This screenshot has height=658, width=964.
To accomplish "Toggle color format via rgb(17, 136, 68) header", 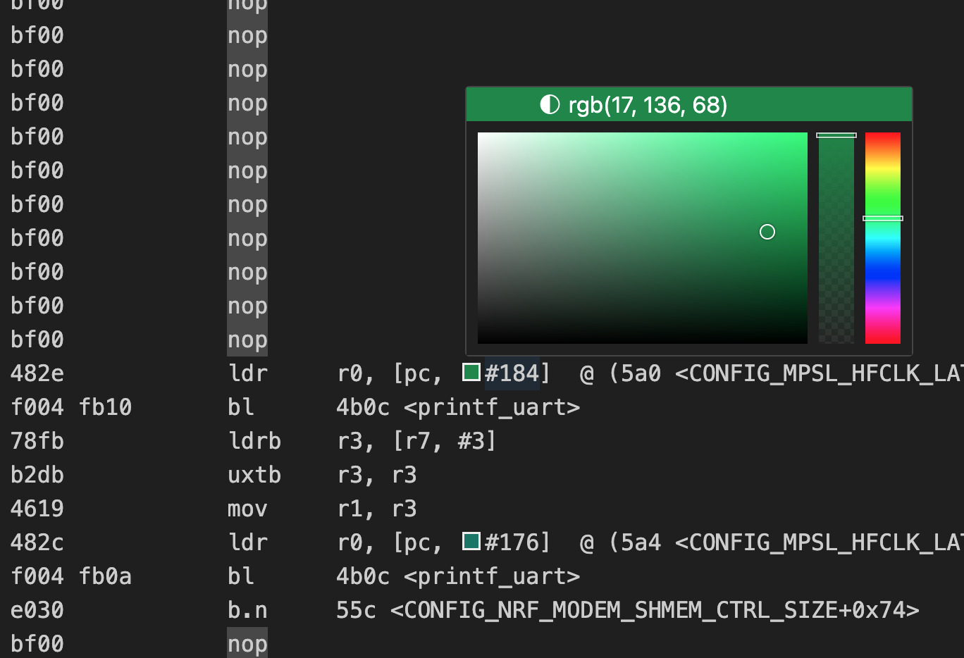I will pos(647,105).
